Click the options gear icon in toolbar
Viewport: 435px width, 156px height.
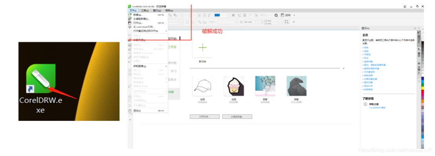(276, 15)
